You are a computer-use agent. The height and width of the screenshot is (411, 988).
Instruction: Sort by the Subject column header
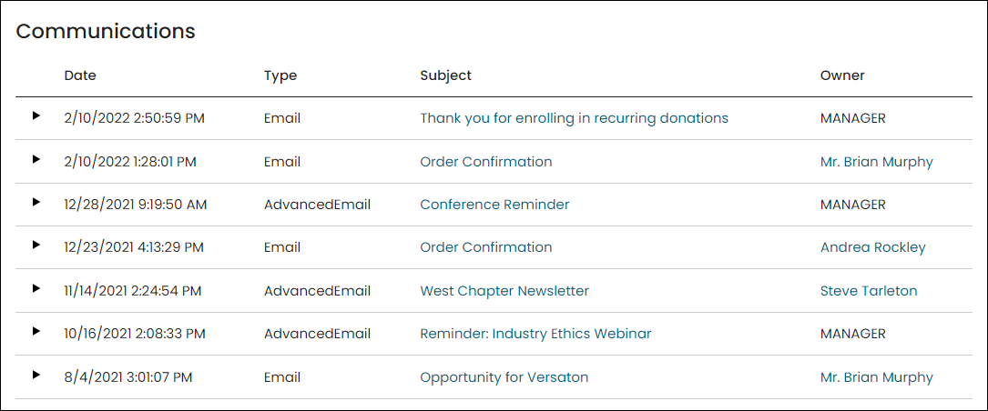445,75
